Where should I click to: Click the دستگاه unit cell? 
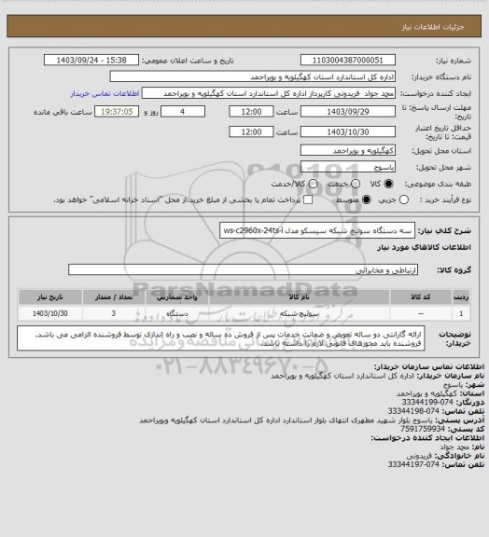pyautogui.click(x=177, y=313)
